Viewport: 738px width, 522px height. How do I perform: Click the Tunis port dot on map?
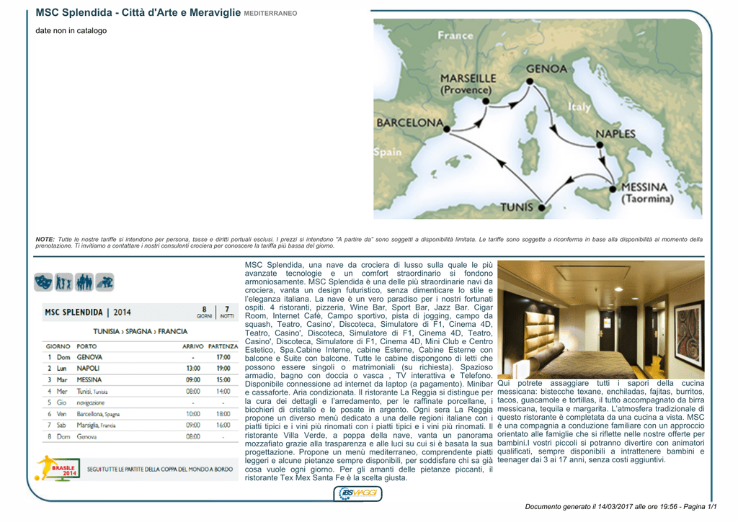[541, 207]
